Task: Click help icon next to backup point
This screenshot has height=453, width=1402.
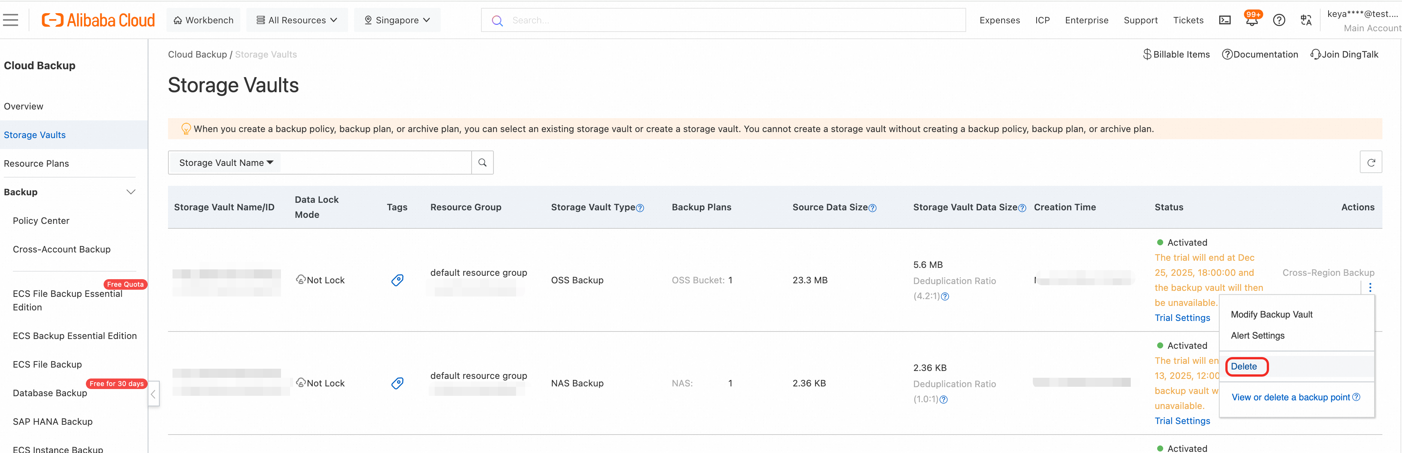Action: [x=1356, y=398]
